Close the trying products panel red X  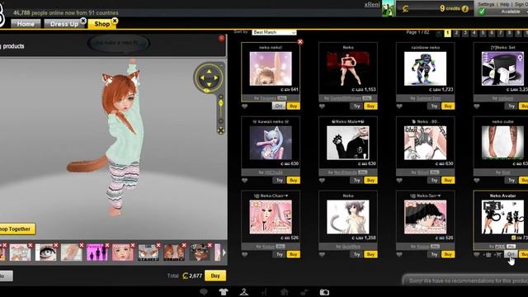point(222,38)
